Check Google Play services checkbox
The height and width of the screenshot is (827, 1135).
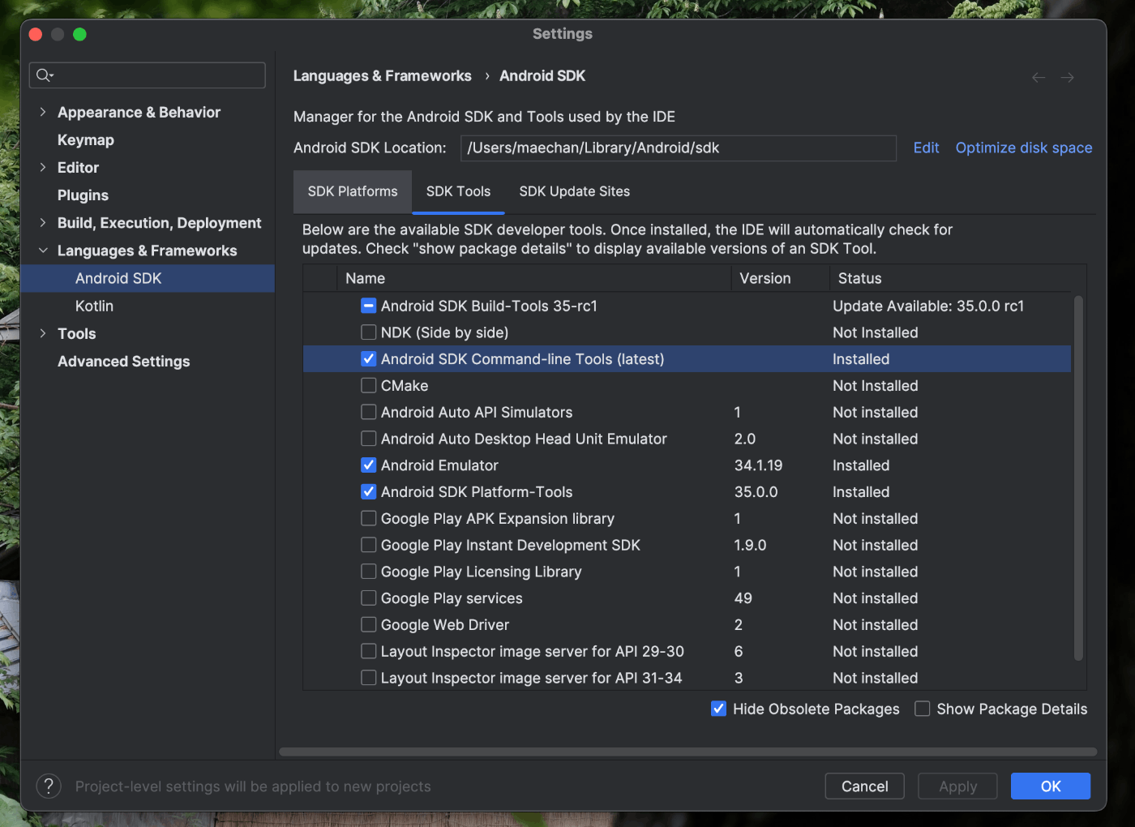click(368, 598)
